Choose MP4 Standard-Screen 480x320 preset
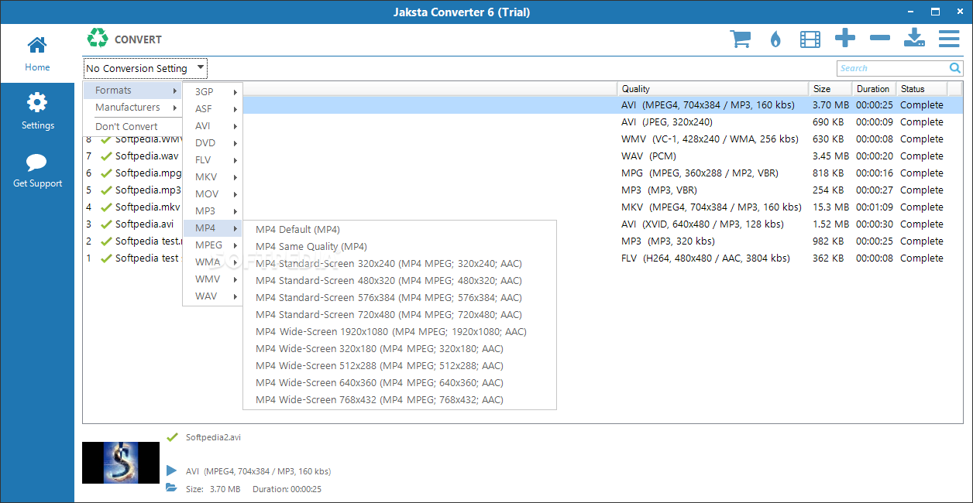 coord(400,281)
